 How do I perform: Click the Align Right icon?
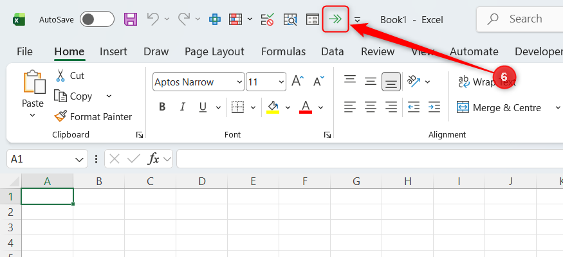click(x=391, y=107)
